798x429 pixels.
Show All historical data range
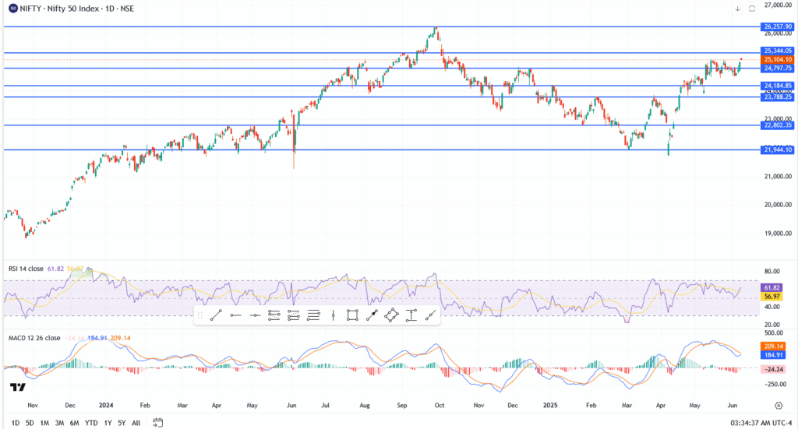pyautogui.click(x=136, y=423)
